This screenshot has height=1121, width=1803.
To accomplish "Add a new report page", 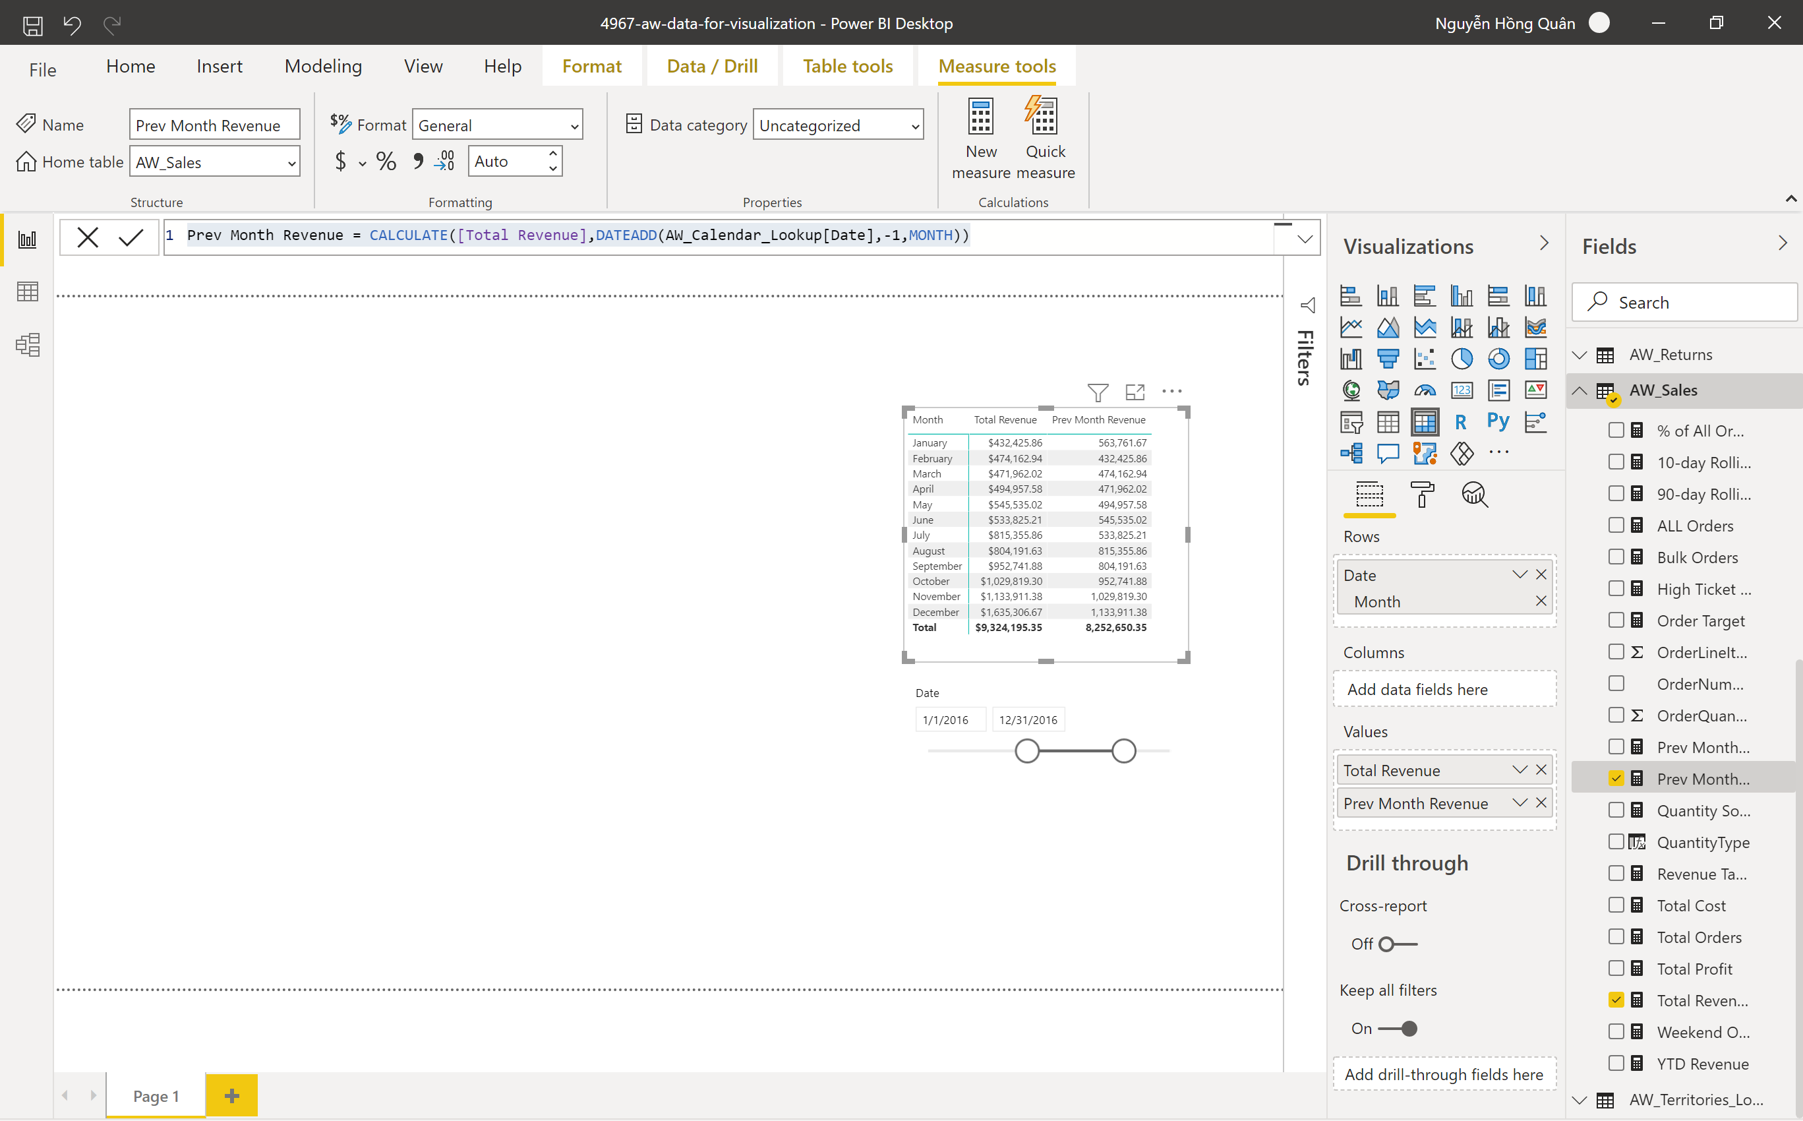I will (x=231, y=1095).
